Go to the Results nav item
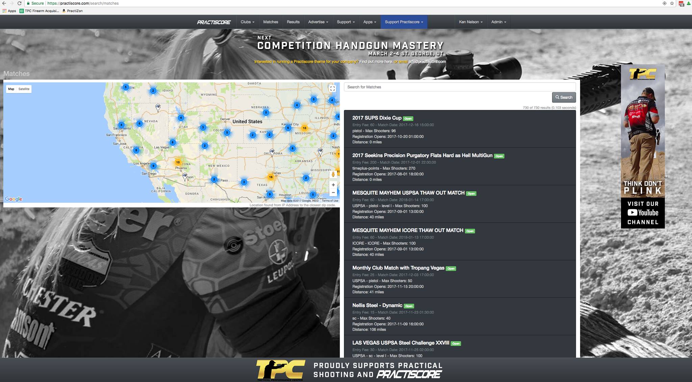Viewport: 692px width, 382px height. 293,22
